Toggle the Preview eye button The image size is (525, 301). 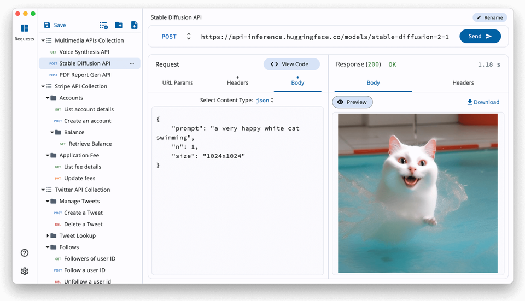(x=352, y=102)
